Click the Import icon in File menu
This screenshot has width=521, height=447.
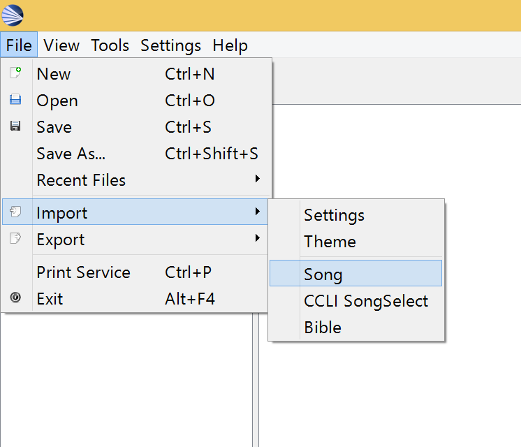pos(15,212)
